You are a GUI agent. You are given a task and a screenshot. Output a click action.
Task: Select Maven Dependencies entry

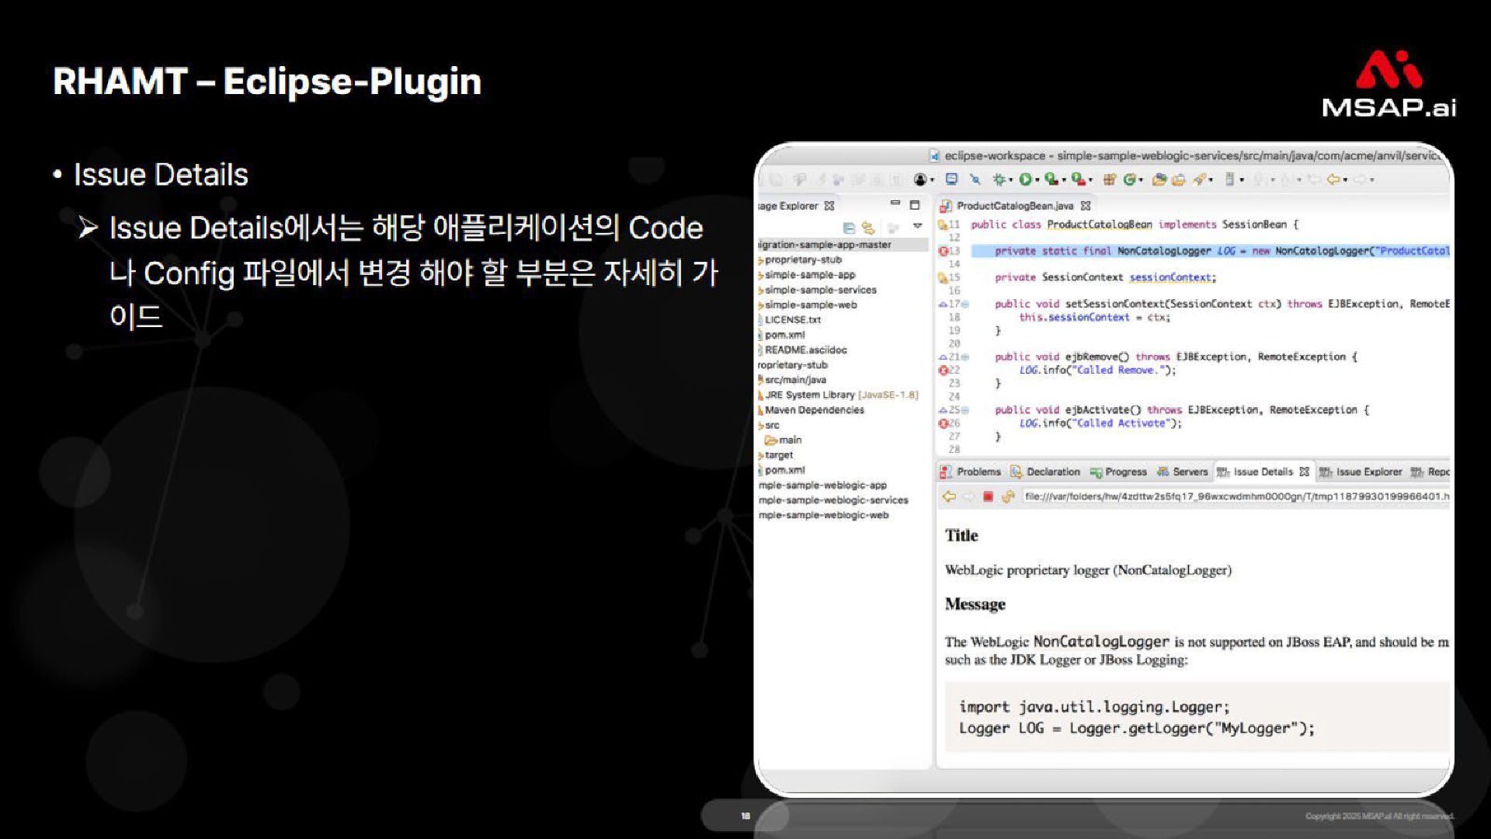coord(812,410)
